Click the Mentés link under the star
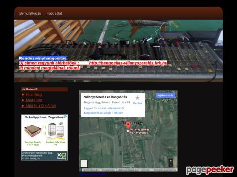Image resolution: width=237 pixels, height=177 pixels. tap(137, 103)
